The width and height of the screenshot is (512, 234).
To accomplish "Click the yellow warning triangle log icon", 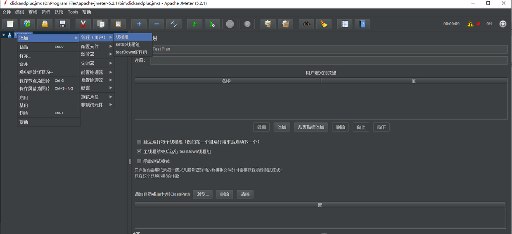I will click(x=470, y=24).
